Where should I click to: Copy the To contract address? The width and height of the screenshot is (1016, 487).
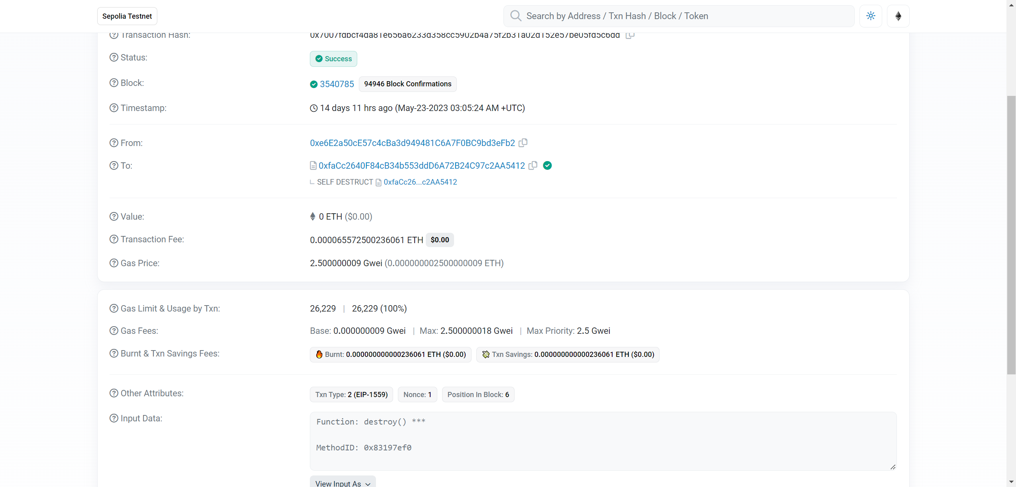(533, 165)
